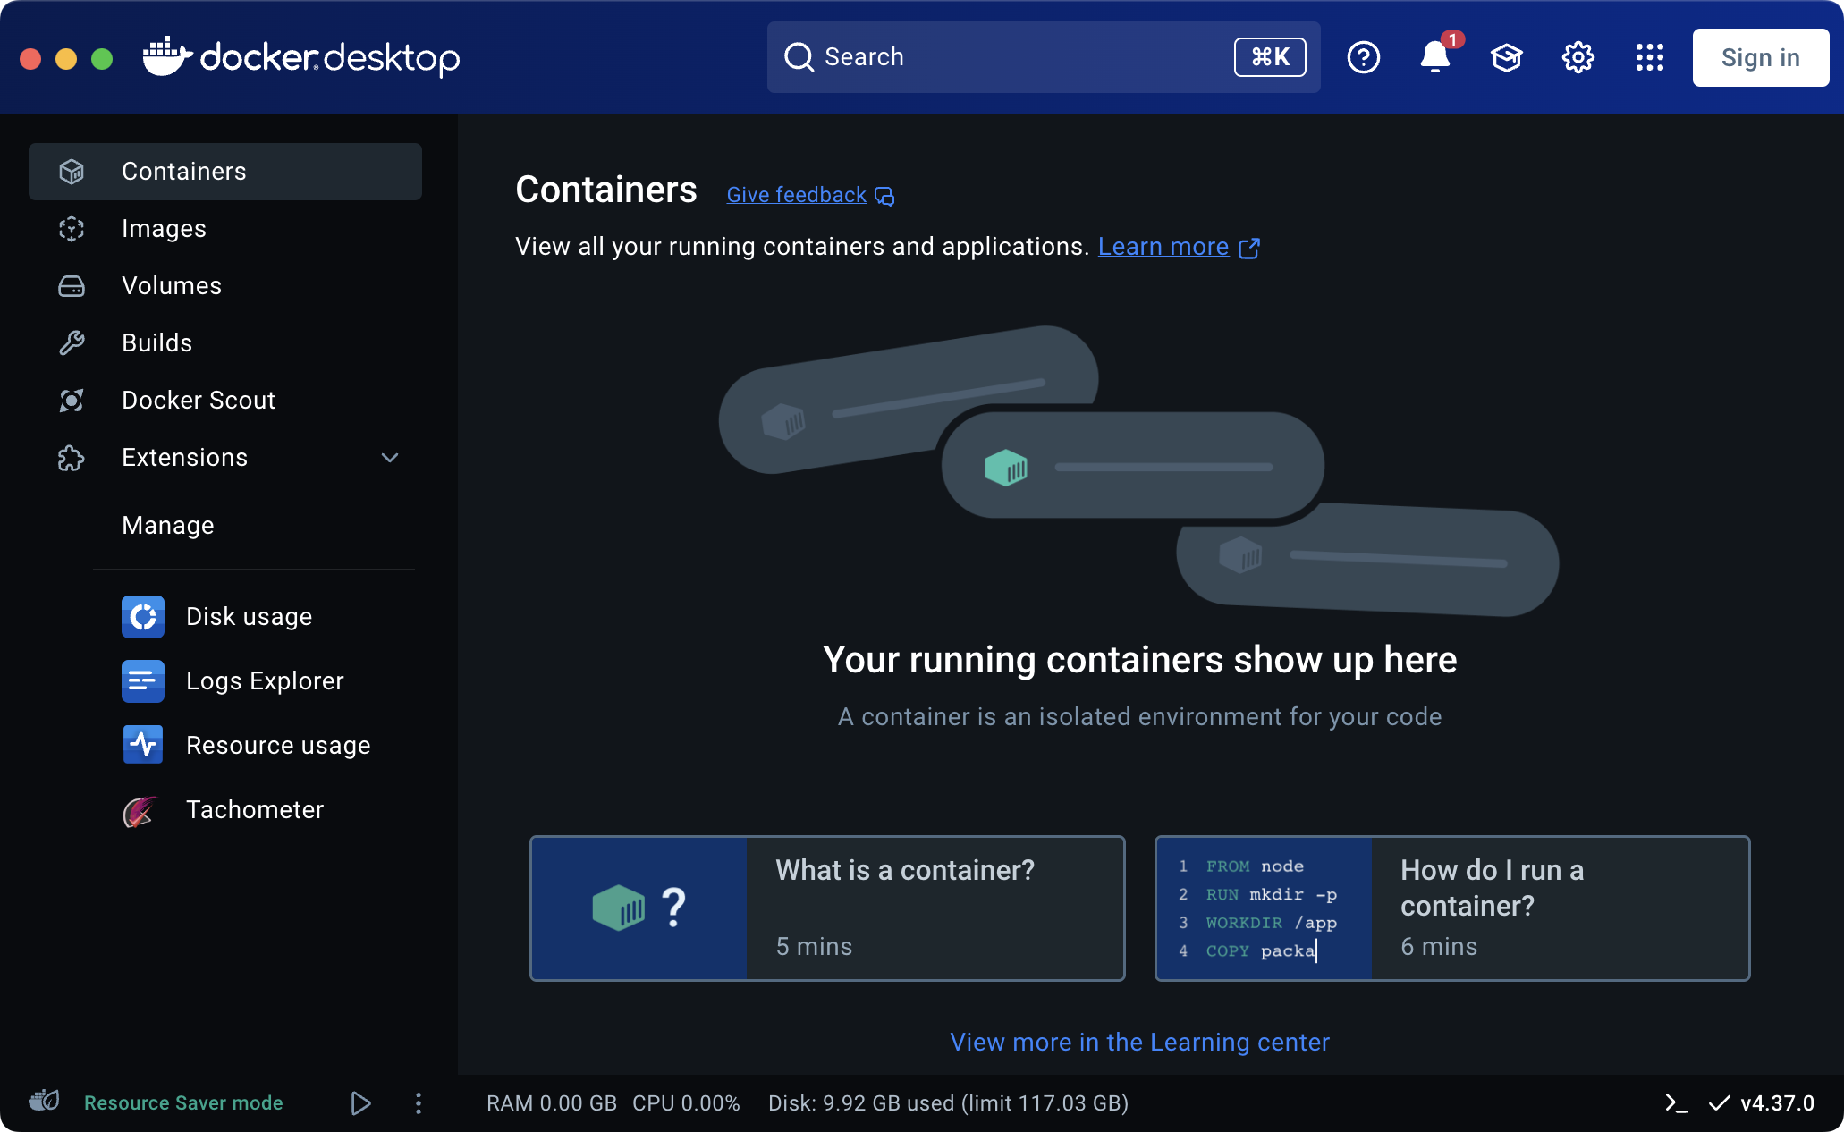The height and width of the screenshot is (1132, 1844).
Task: Open the Disk usage extension
Action: (x=248, y=616)
